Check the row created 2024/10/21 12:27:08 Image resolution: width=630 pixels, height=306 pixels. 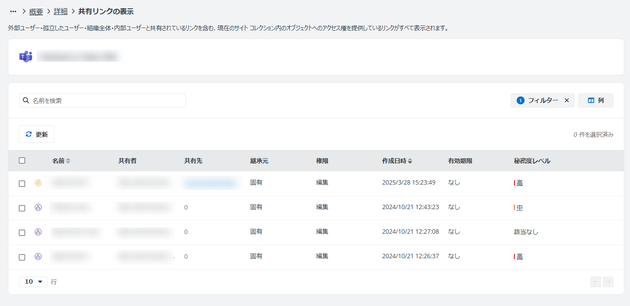(22, 233)
